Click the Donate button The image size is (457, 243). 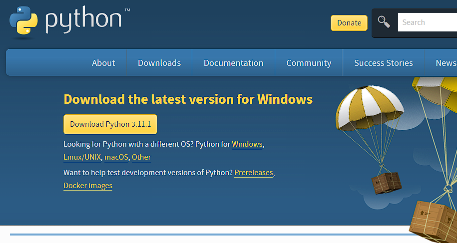click(x=349, y=22)
